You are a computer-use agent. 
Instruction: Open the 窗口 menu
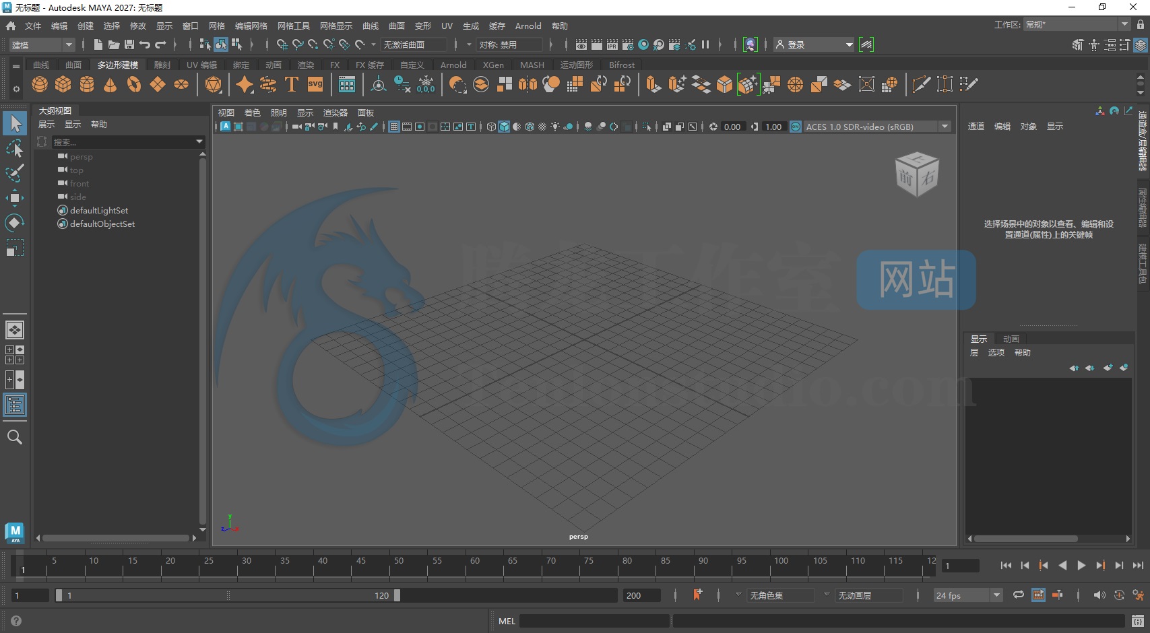pyautogui.click(x=189, y=26)
